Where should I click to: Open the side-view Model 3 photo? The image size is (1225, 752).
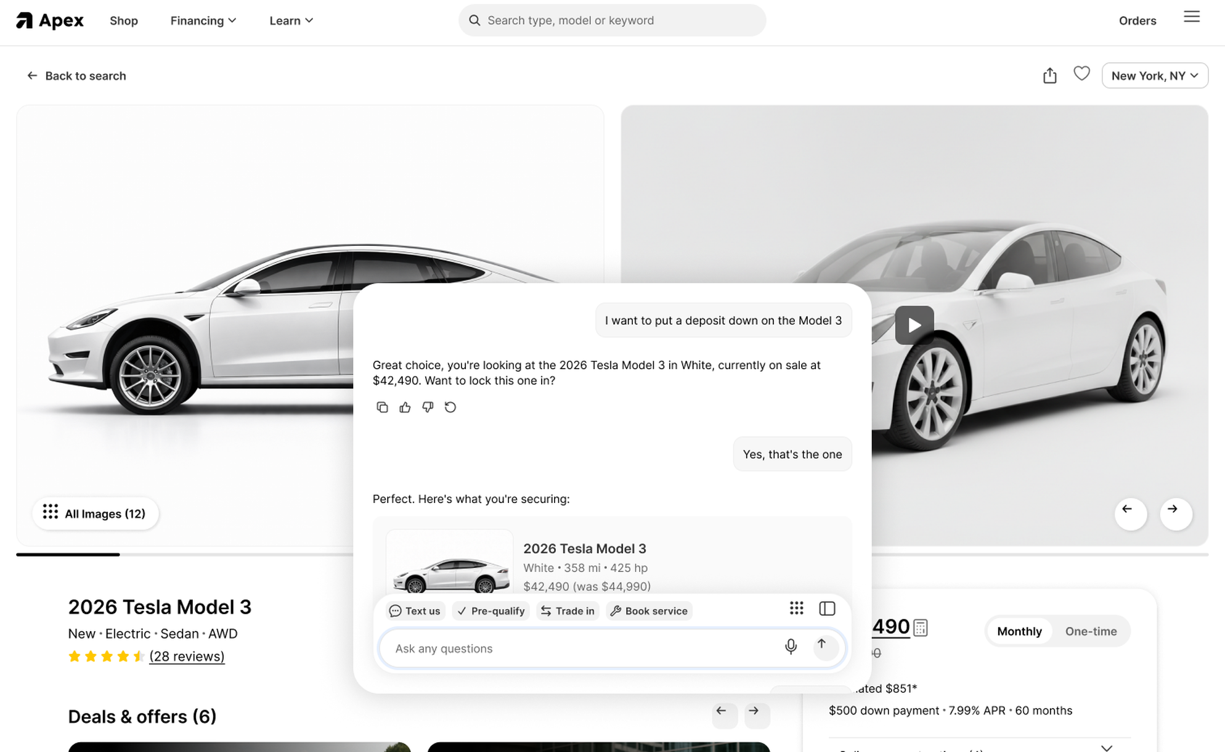coord(185,325)
